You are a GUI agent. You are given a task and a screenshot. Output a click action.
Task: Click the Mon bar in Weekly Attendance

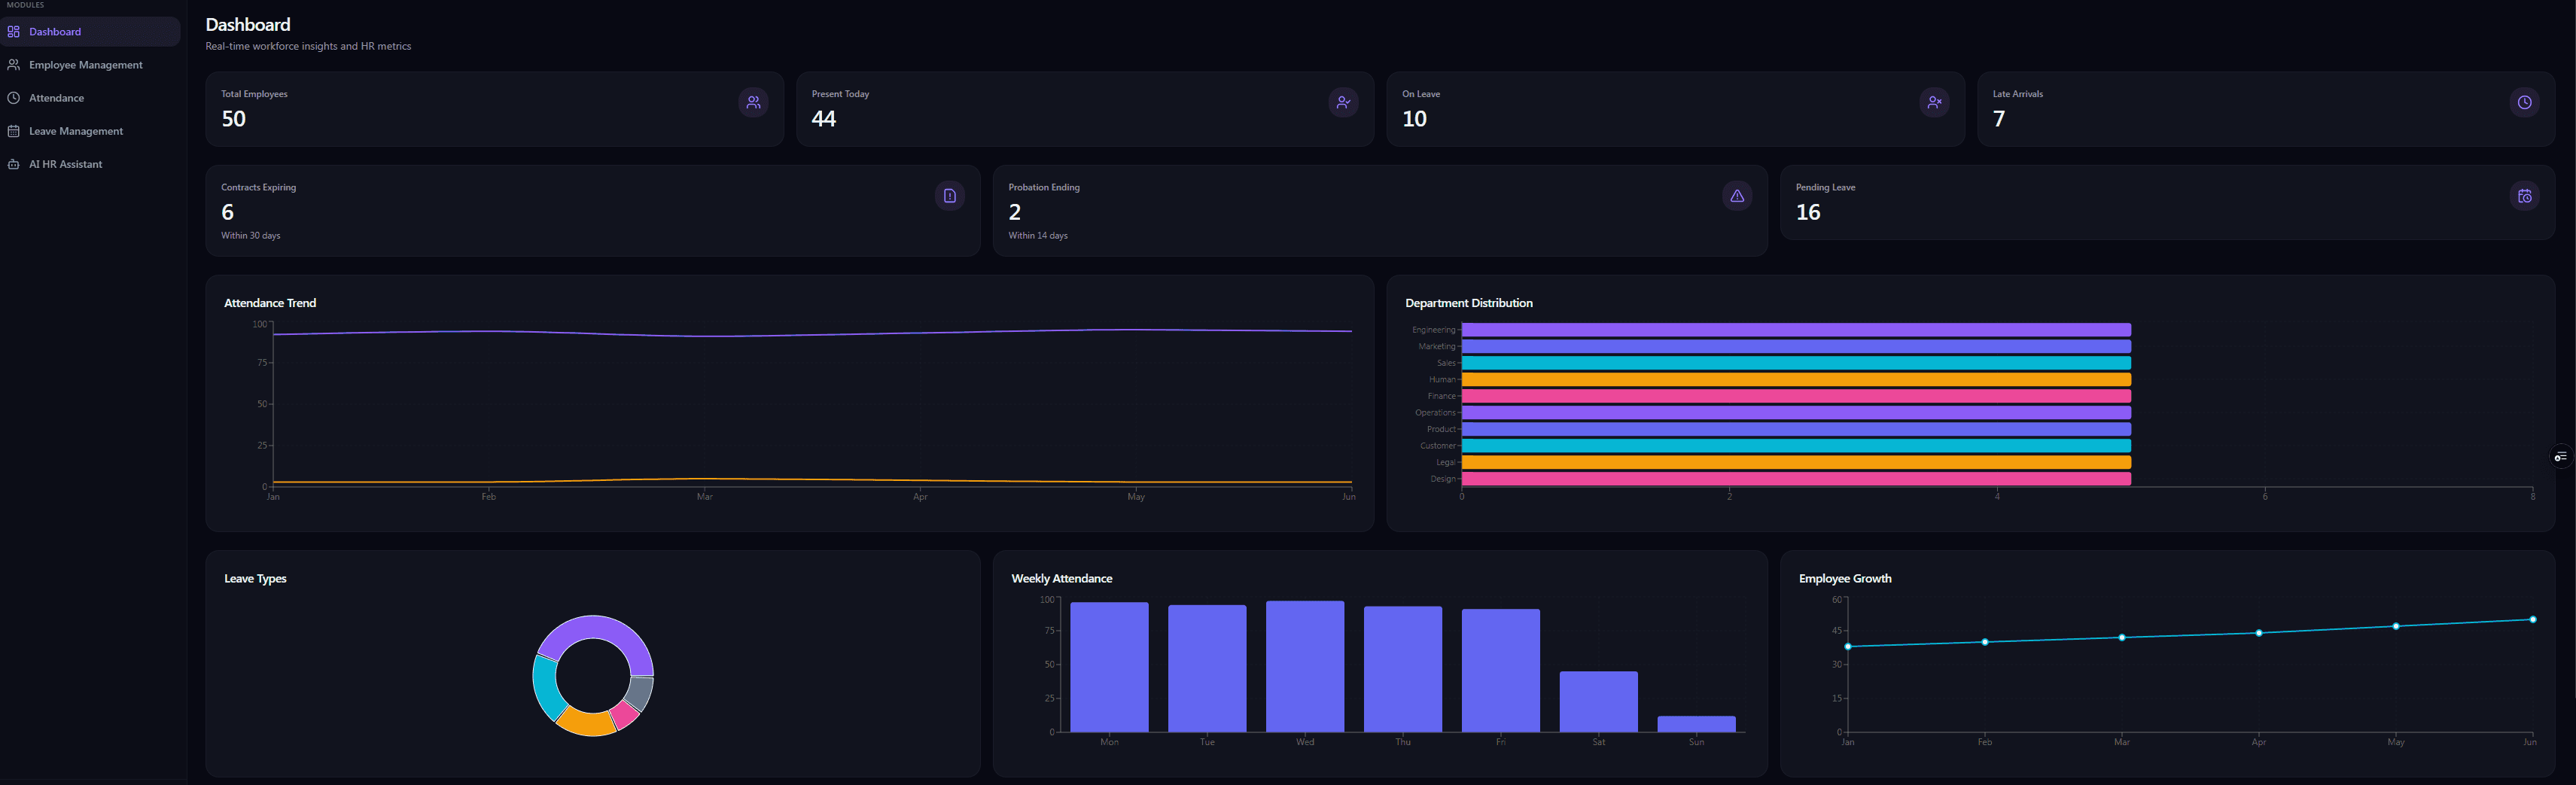1109,667
